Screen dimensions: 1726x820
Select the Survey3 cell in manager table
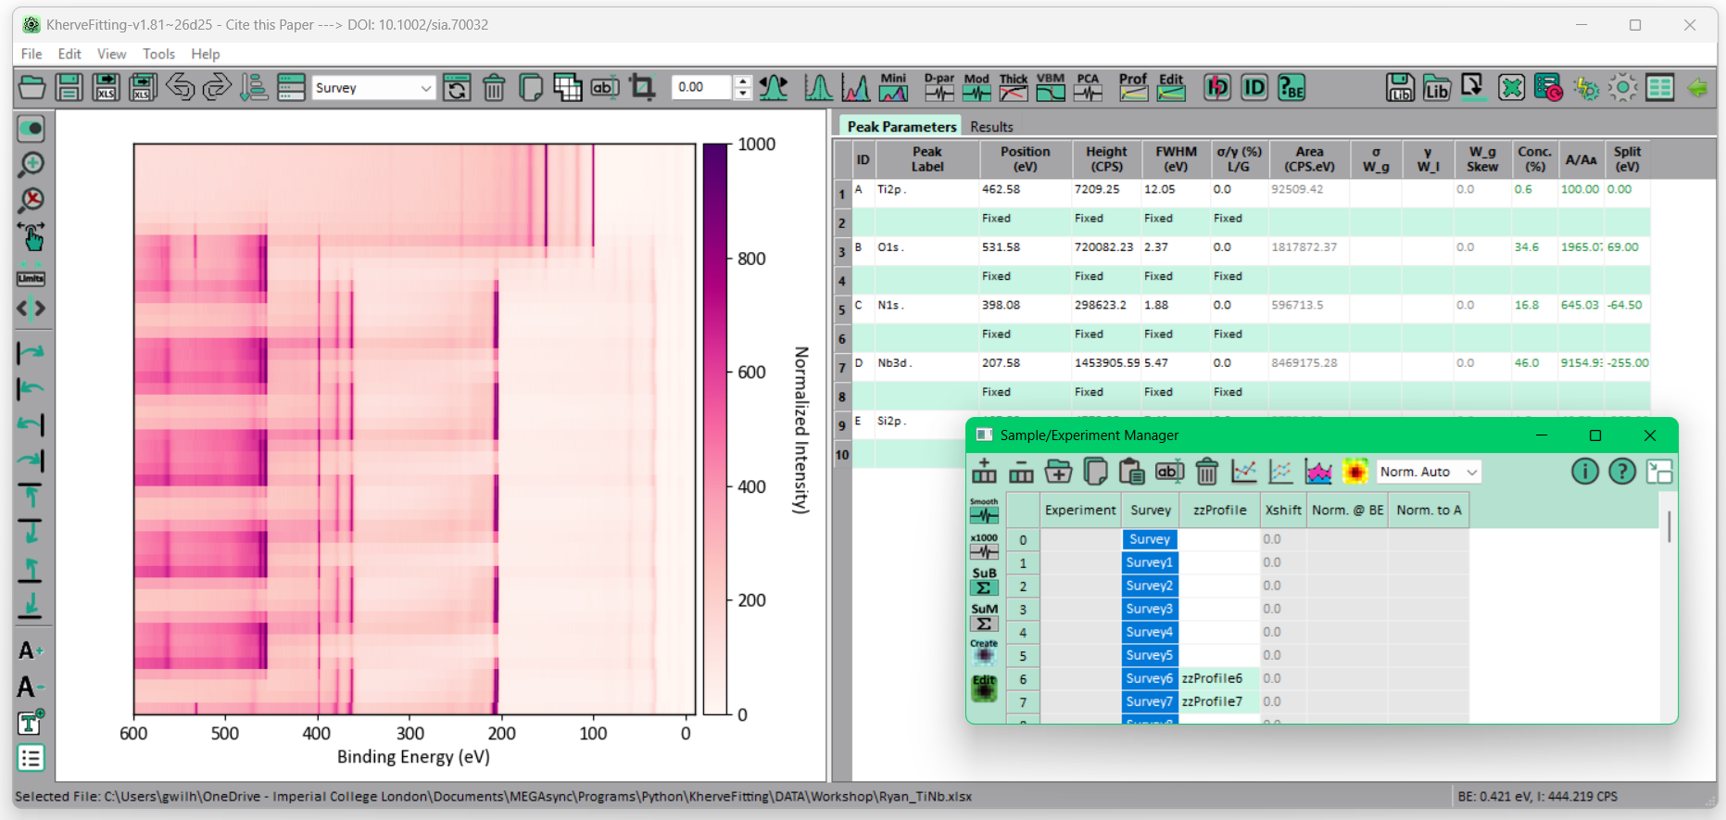1150,609
